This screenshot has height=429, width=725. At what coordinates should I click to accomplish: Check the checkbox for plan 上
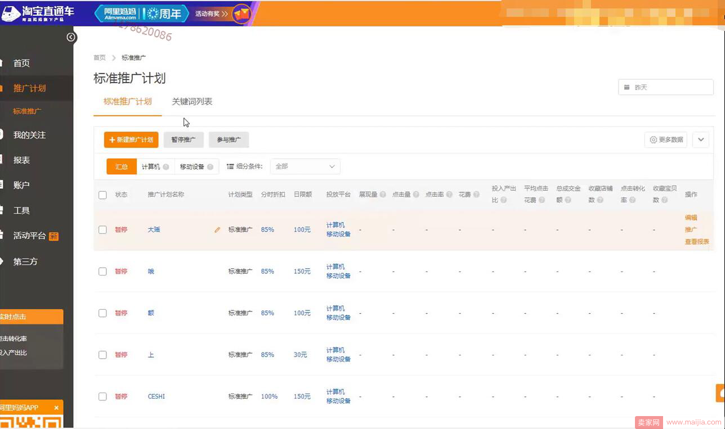coord(102,355)
